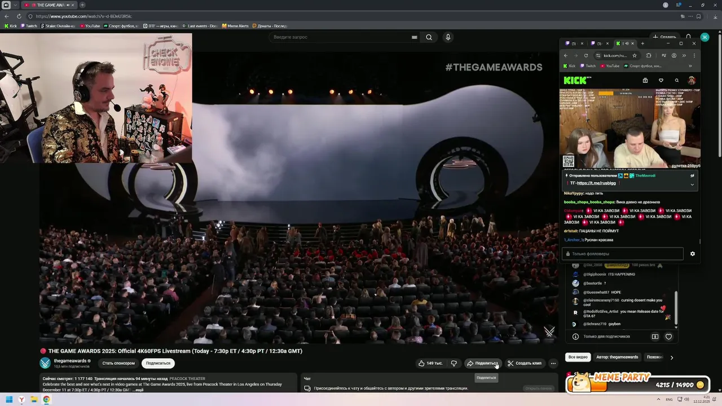Switch to the Kick tab in small window
Viewport: 722px width, 406px height.
tap(625, 43)
